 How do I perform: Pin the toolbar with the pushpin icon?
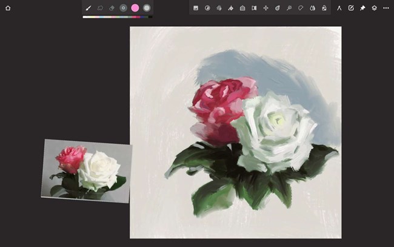(362, 8)
